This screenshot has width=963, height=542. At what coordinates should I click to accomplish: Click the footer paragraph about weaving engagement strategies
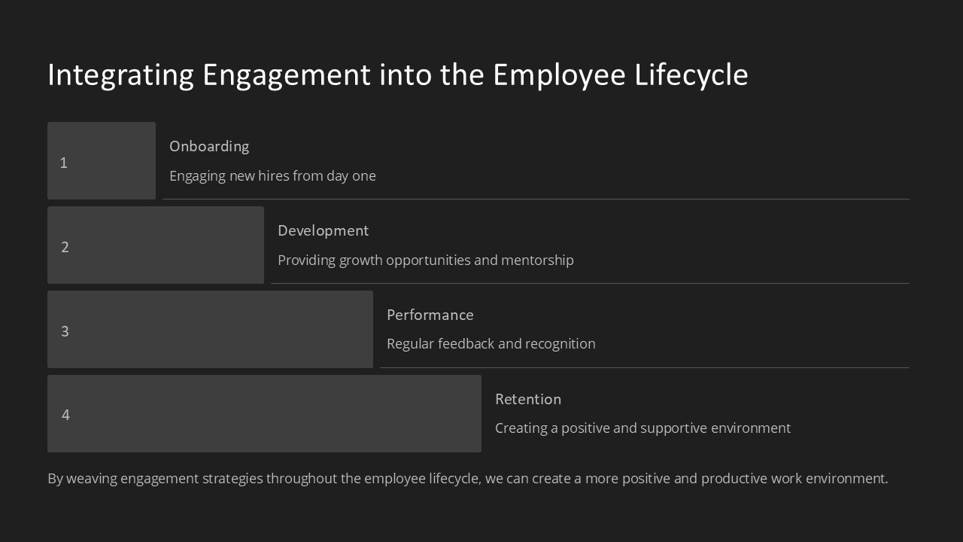(467, 479)
